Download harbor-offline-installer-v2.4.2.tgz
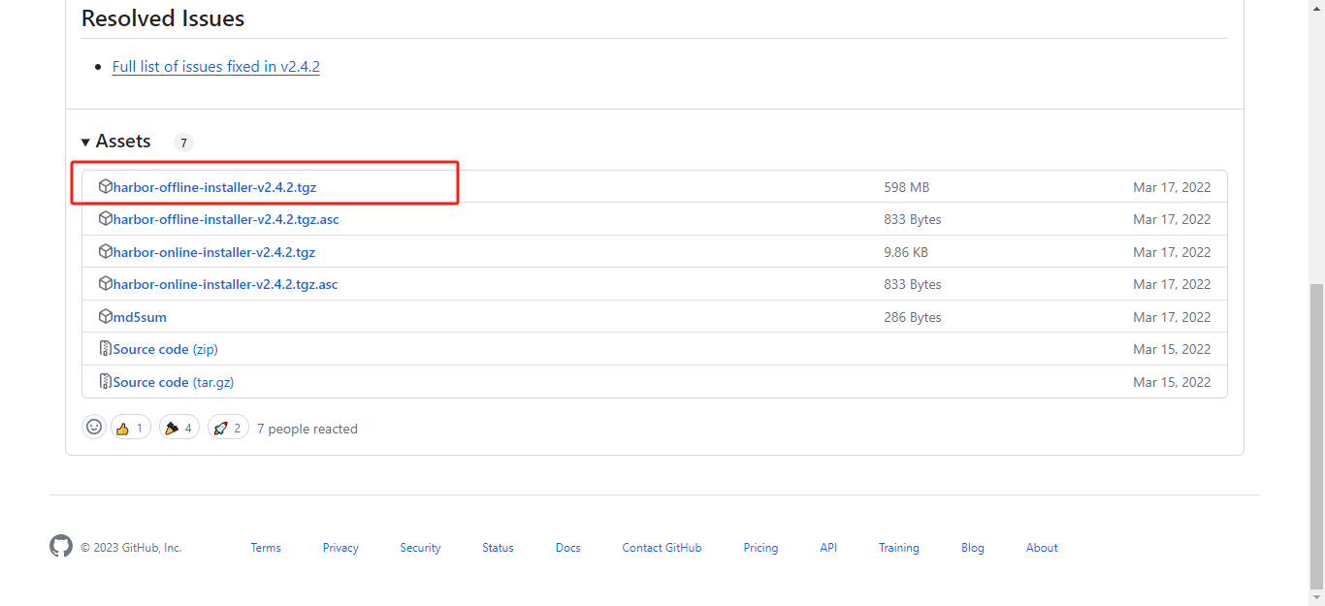The image size is (1325, 606). tap(214, 187)
